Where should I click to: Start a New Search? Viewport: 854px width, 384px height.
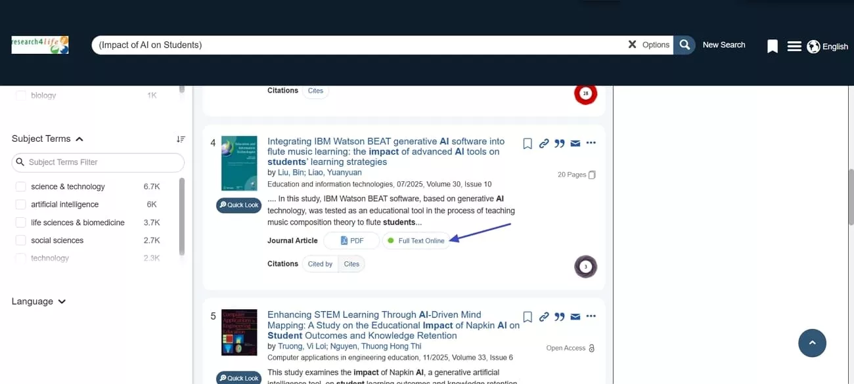coord(724,45)
